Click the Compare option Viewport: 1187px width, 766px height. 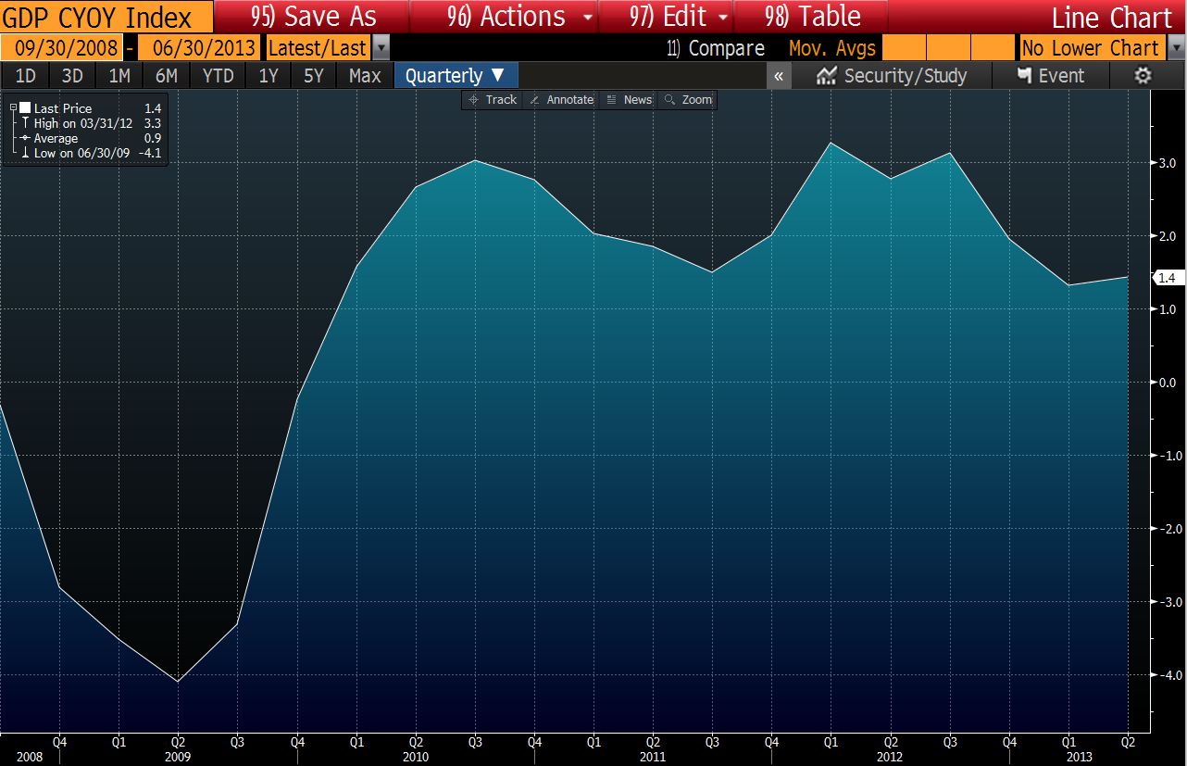[x=716, y=48]
